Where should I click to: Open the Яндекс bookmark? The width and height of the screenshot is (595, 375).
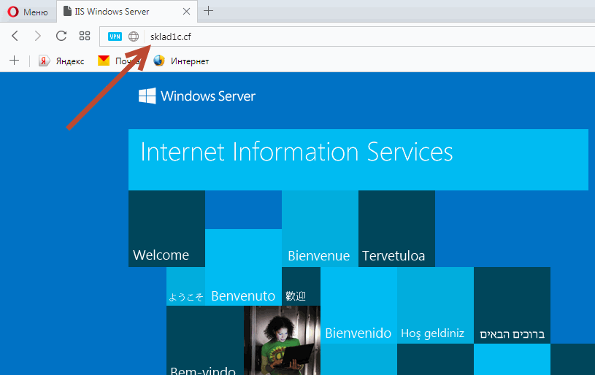[x=61, y=61]
